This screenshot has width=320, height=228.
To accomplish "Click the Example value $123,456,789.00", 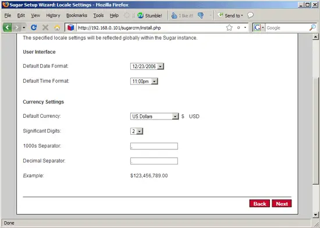I will point(149,176).
